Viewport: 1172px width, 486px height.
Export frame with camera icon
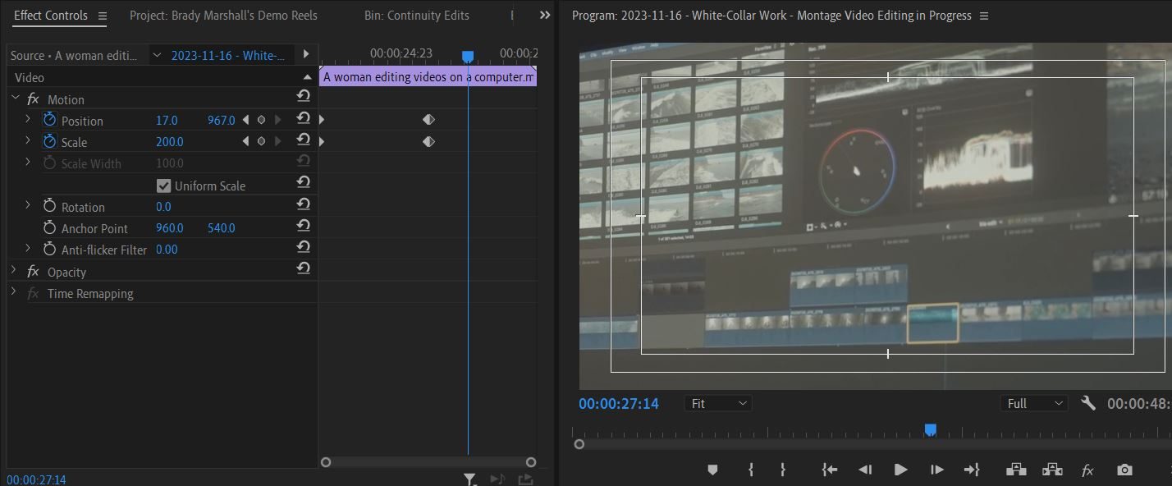click(x=1124, y=470)
